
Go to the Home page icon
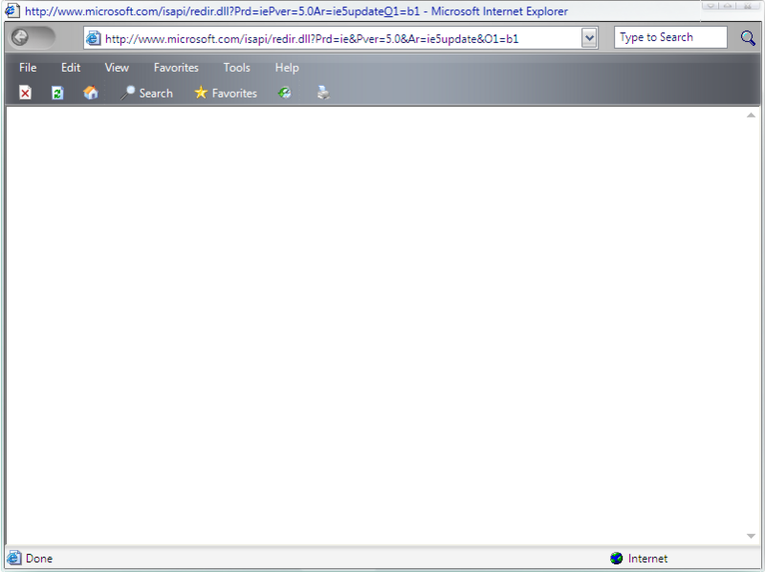tap(91, 93)
